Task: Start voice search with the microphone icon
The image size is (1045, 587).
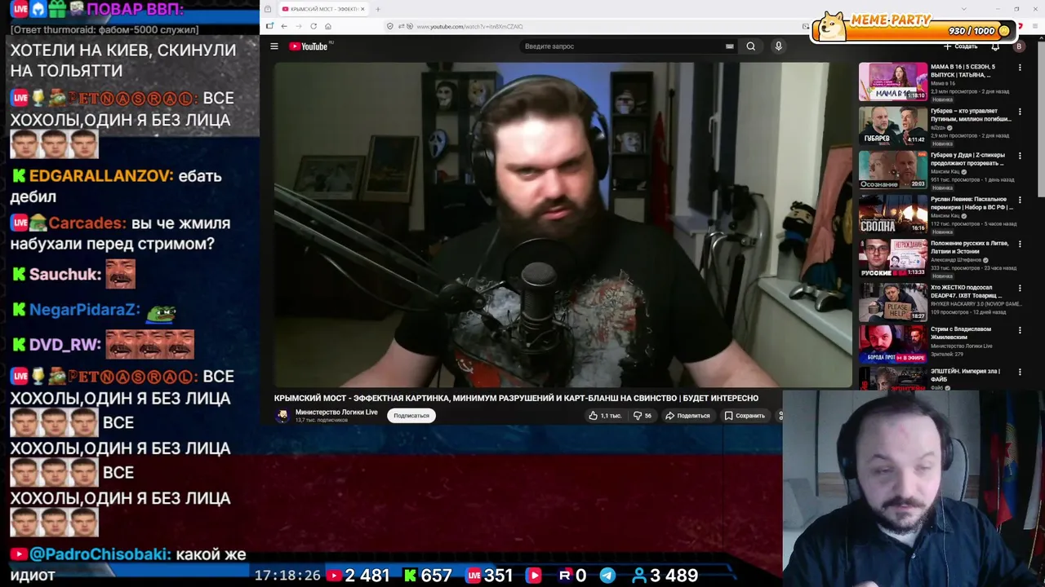Action: tap(778, 46)
